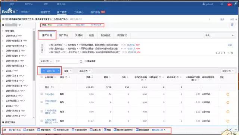Close the announcement banner via 关闭
Viewport: 239px width, 135px height.
pyautogui.click(x=233, y=19)
